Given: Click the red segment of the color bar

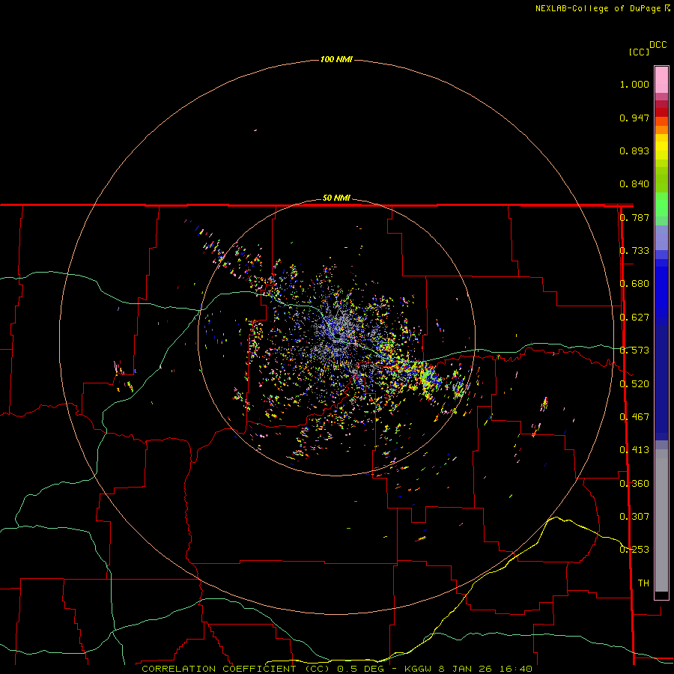Looking at the screenshot, I should point(661,112).
